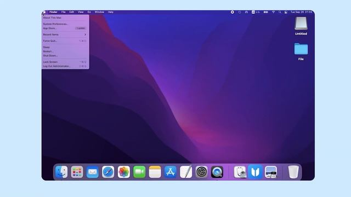Open the Help menu
The width and height of the screenshot is (351, 197).
(111, 12)
